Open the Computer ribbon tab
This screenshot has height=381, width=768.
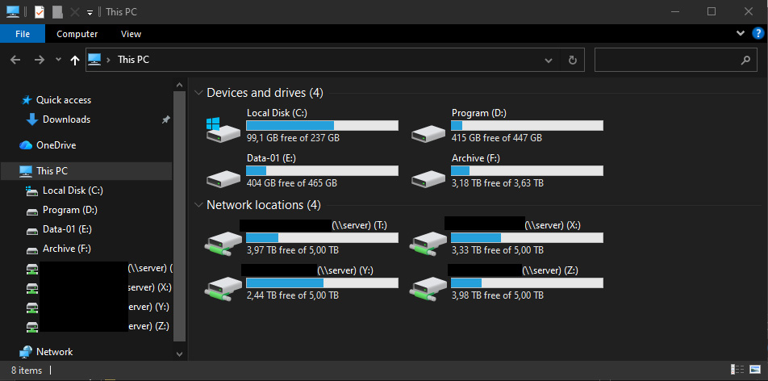click(x=77, y=34)
